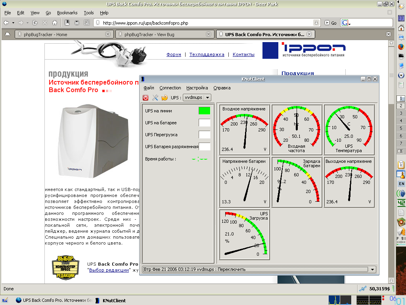Close the 'phpBugTracker - Home' tab

pos(108,34)
